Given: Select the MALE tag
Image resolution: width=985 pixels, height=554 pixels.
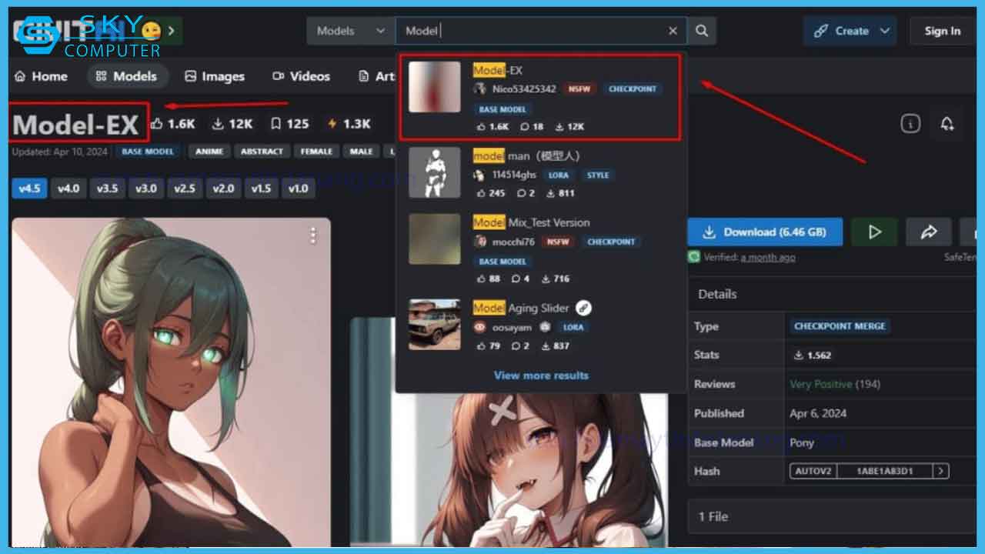Looking at the screenshot, I should (361, 152).
